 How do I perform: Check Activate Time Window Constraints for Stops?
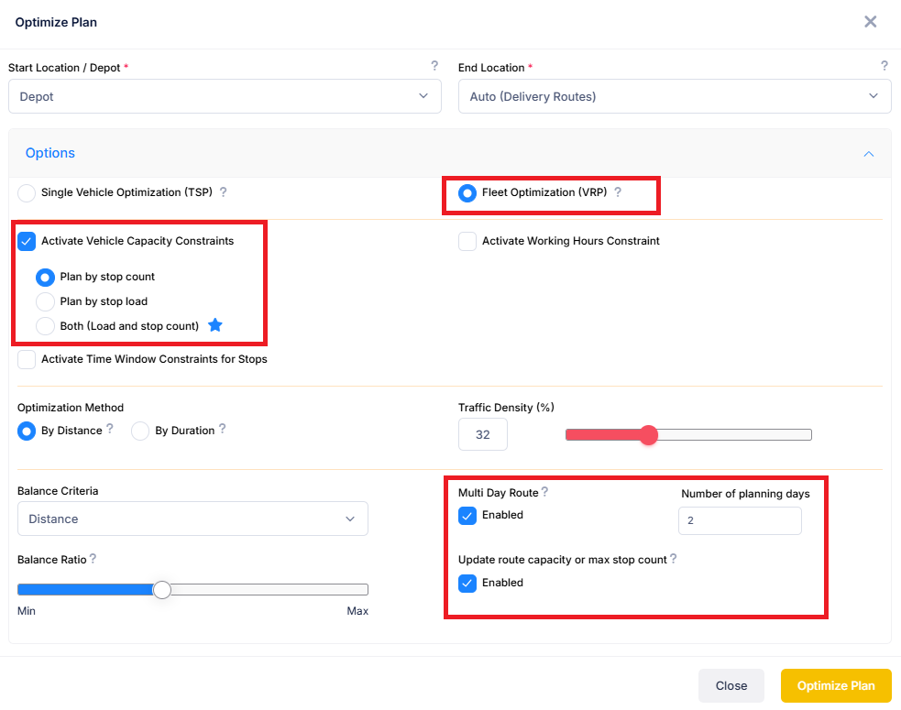point(27,359)
